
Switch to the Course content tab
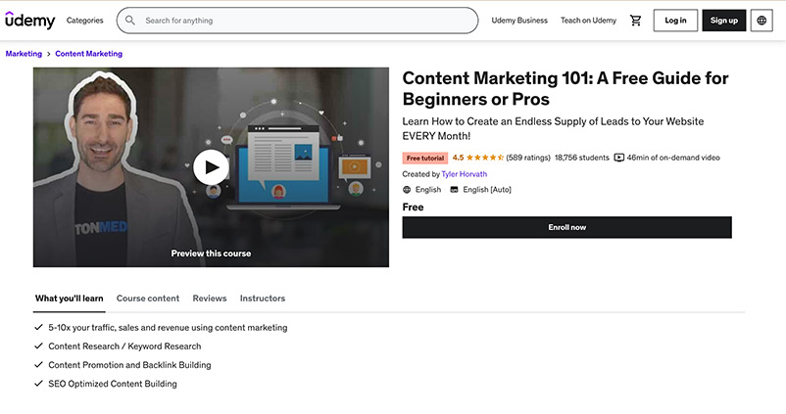coord(148,299)
